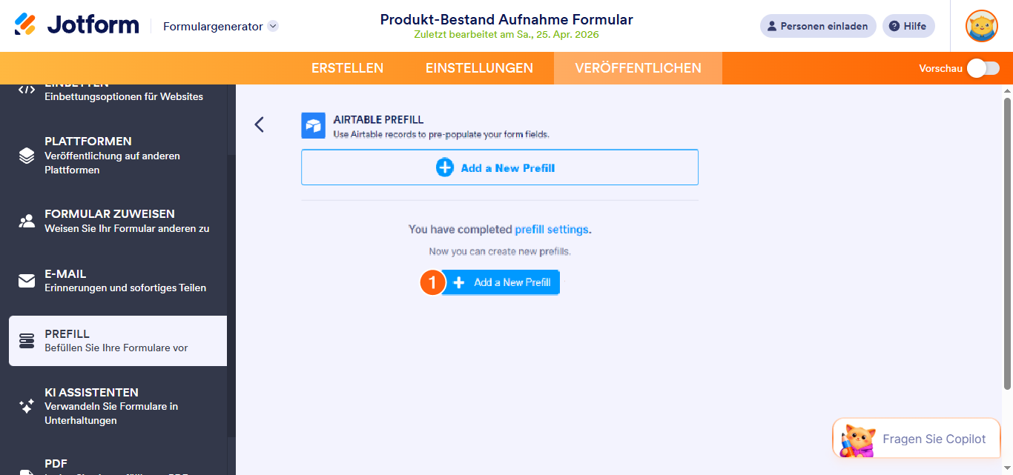Switch to the Erstellen tab
Image resolution: width=1013 pixels, height=475 pixels.
pos(347,68)
